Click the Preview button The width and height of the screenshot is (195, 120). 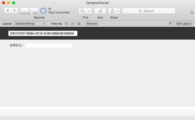point(92,24)
